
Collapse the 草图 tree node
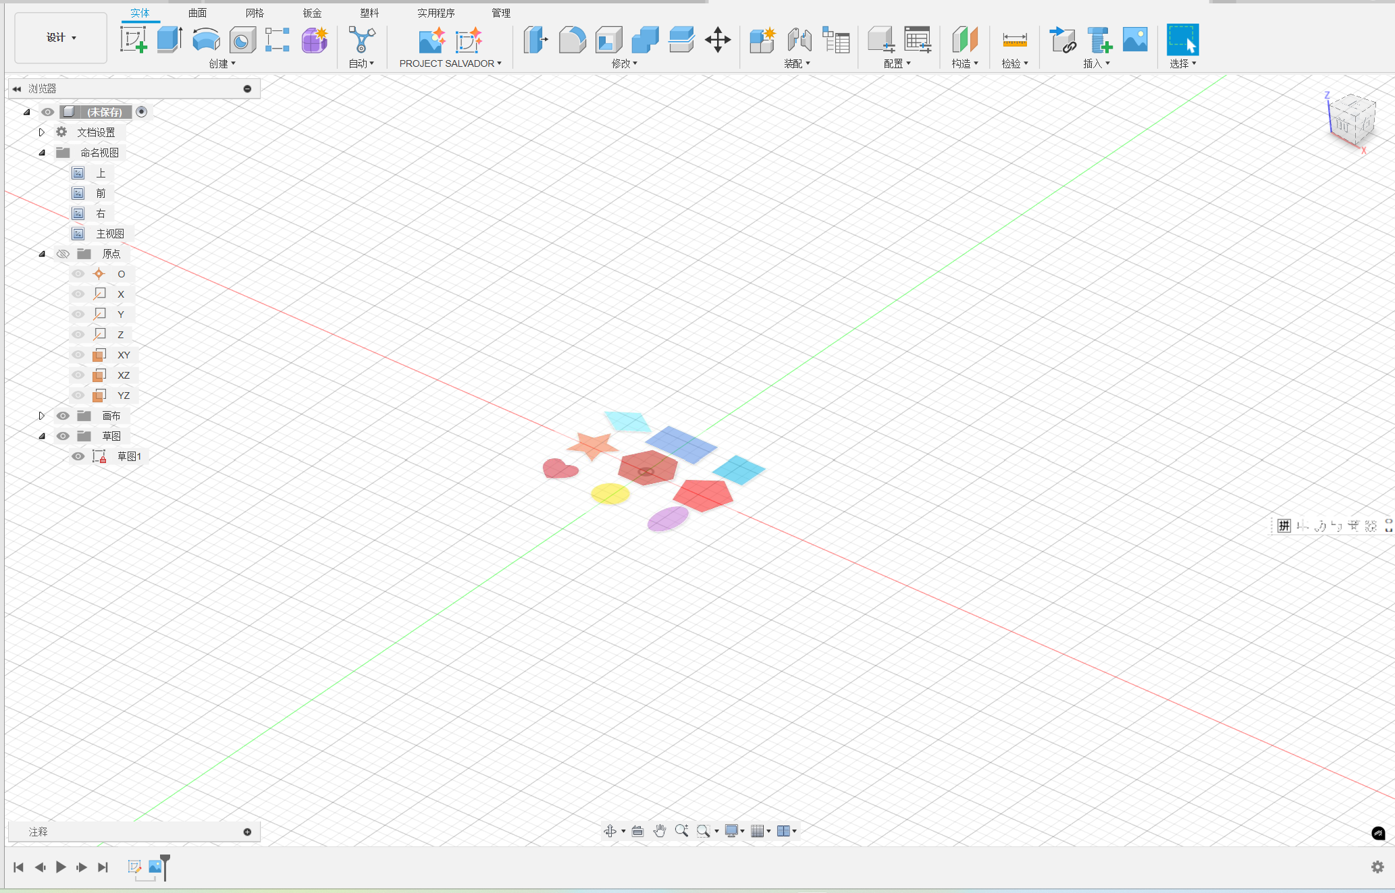(42, 436)
